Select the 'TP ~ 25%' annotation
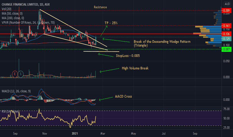The width and height of the screenshot is (233, 137). (111, 23)
